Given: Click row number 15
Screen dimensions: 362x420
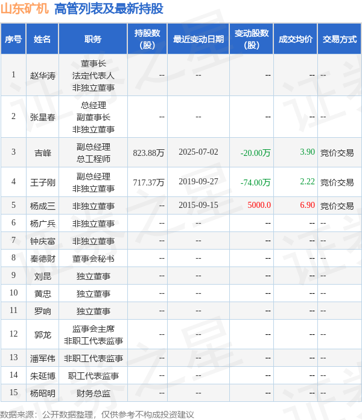Looking at the screenshot, I should click(14, 392).
